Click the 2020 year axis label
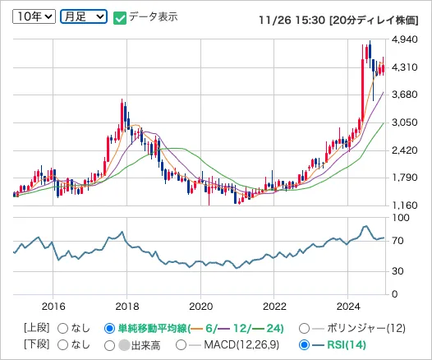 (x=201, y=307)
